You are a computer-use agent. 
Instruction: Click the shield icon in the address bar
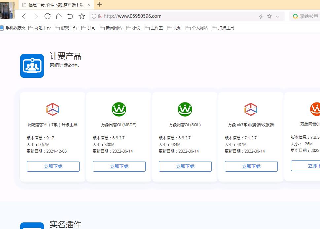pos(93,16)
